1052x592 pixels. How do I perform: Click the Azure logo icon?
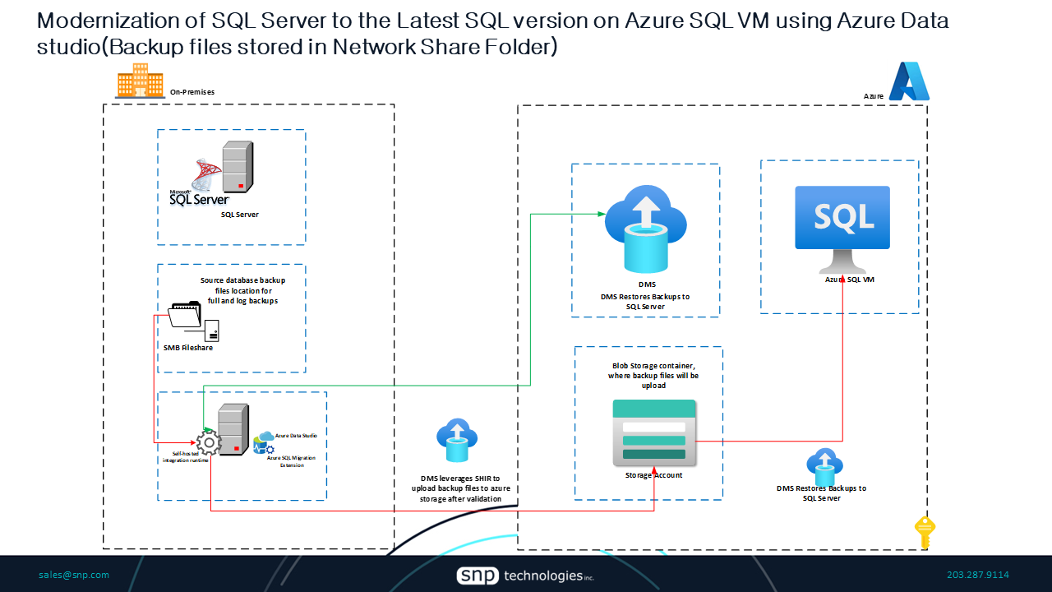coord(909,81)
